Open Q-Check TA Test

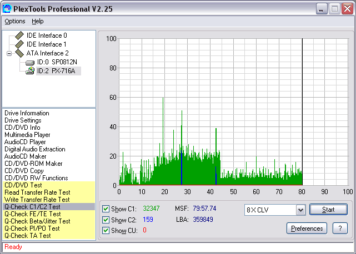tap(49, 236)
